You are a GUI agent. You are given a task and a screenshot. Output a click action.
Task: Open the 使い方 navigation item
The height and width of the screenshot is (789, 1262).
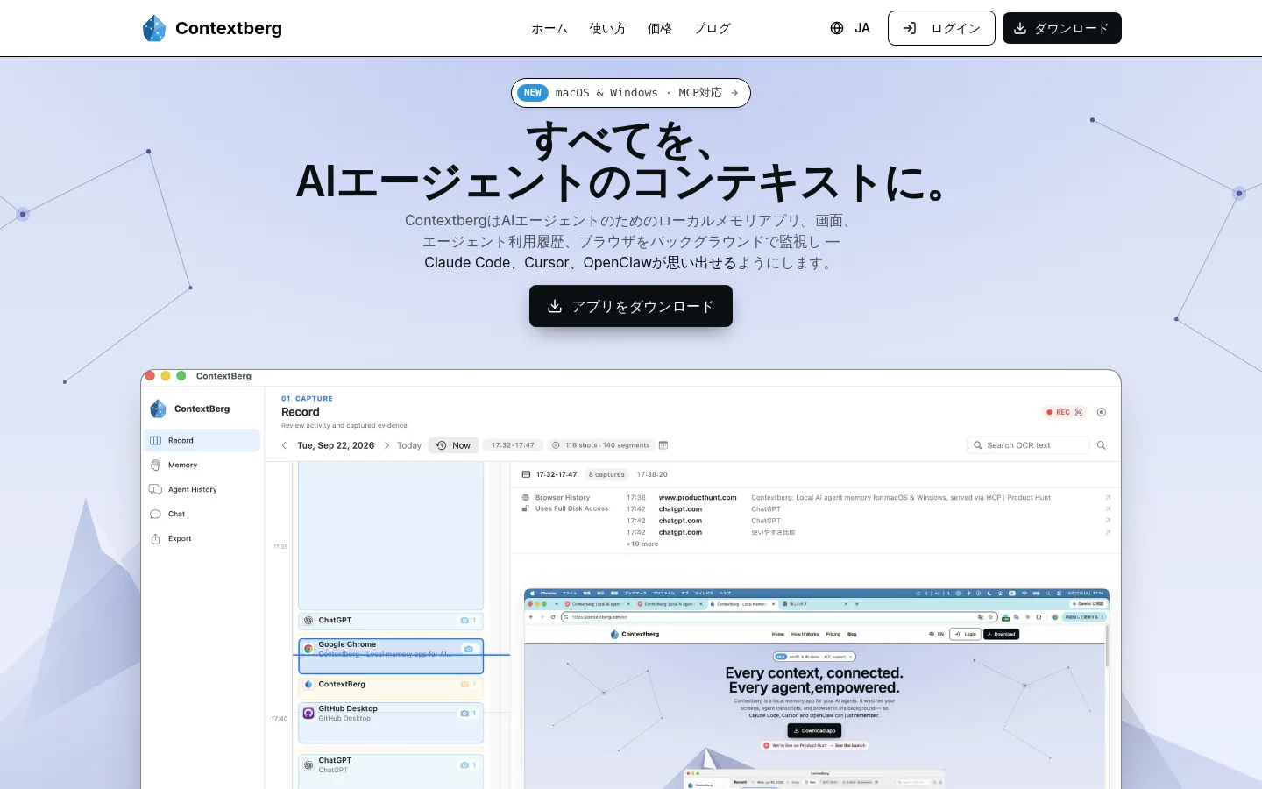point(607,28)
